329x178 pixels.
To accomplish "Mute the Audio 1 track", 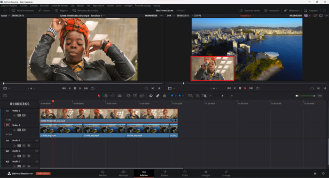I will tap(29, 146).
